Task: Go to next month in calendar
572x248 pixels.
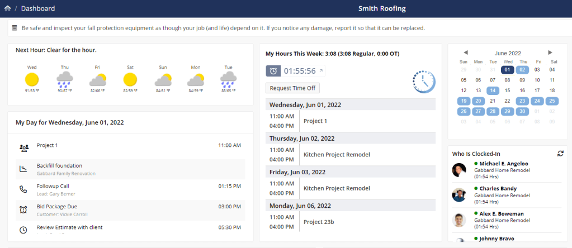Action: 550,53
